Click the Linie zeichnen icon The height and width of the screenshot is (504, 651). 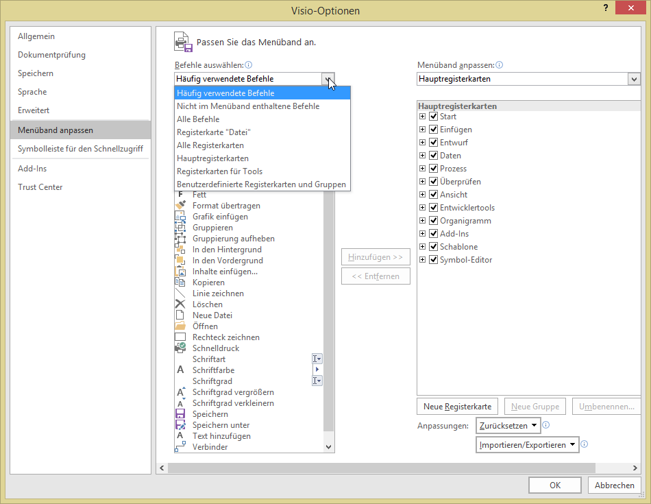click(x=180, y=293)
